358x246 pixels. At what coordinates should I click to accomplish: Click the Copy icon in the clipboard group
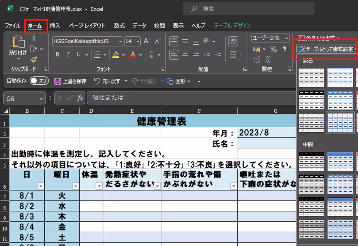point(34,49)
